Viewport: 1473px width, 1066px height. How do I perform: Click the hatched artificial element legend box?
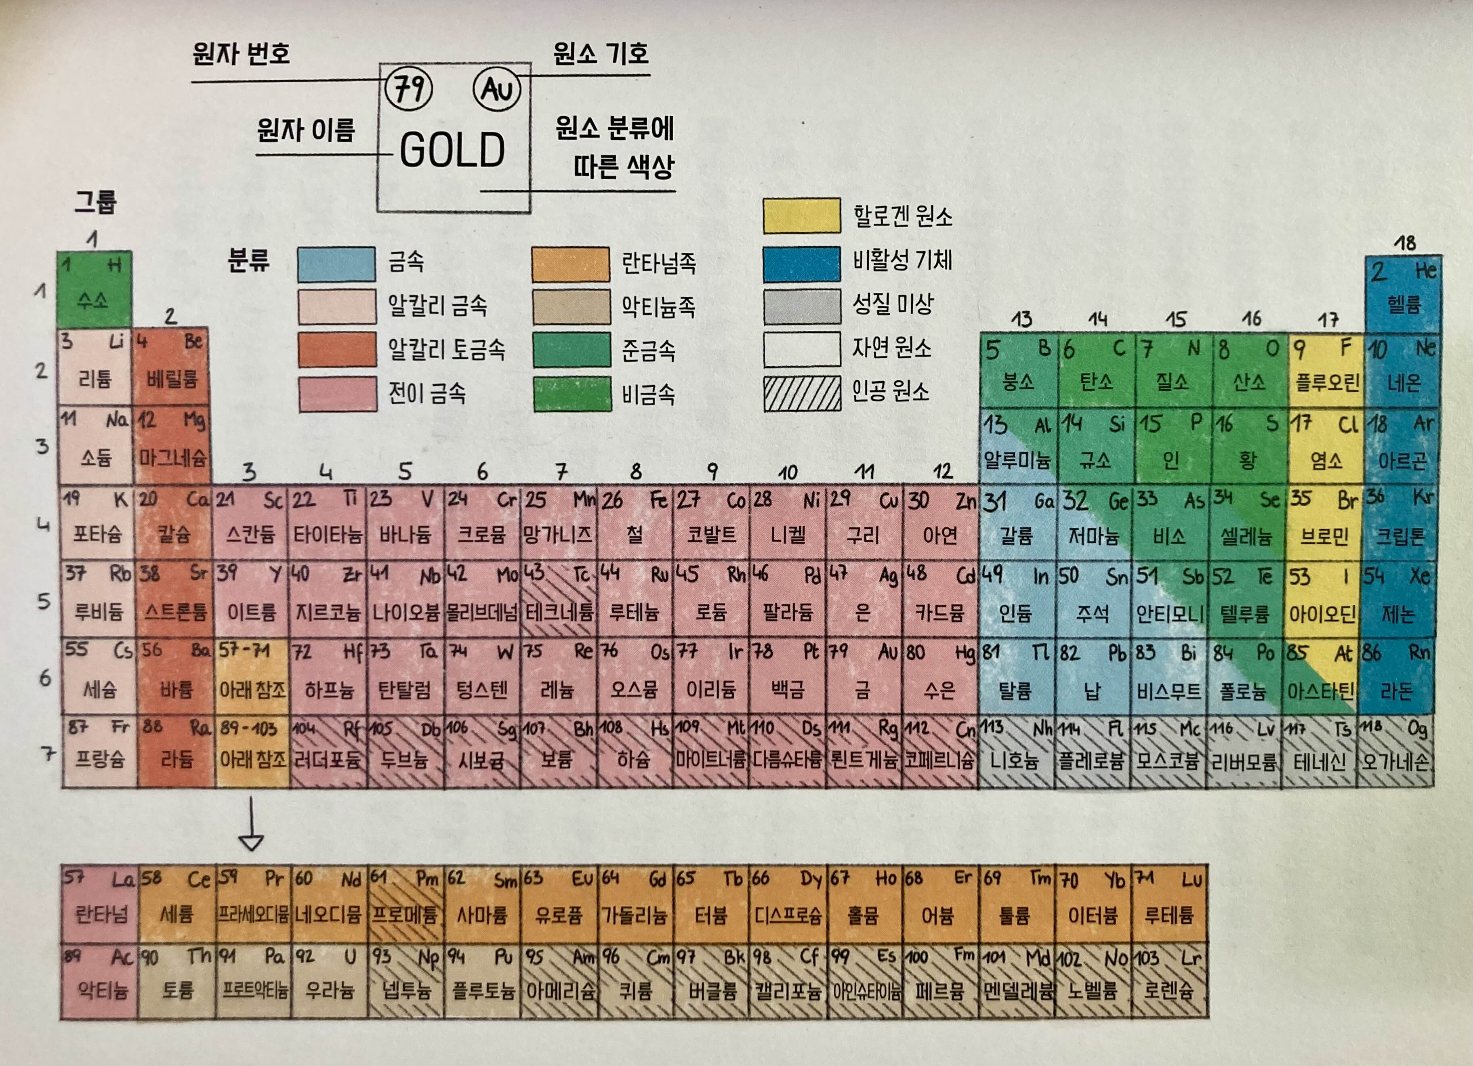click(801, 393)
